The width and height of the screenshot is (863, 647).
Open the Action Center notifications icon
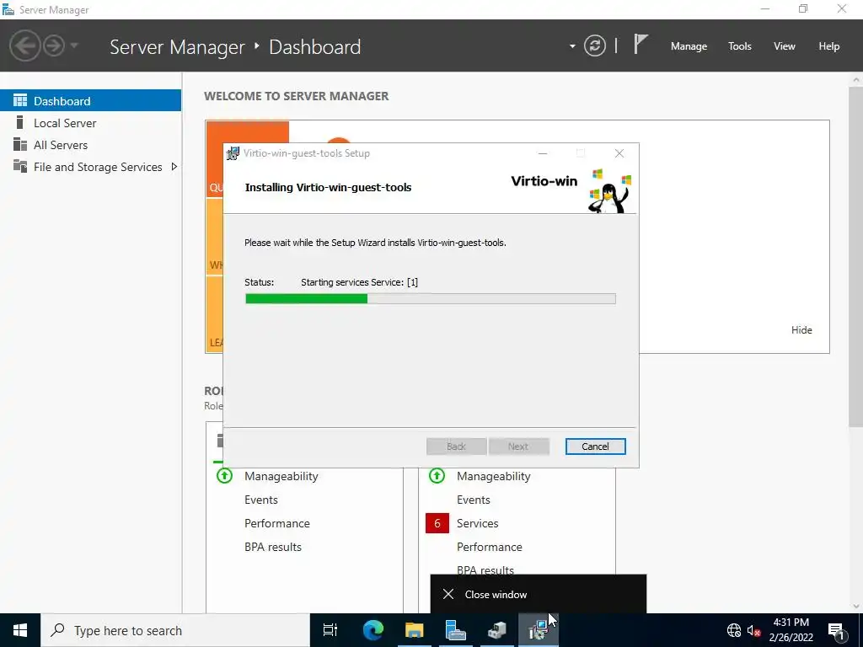pyautogui.click(x=836, y=630)
